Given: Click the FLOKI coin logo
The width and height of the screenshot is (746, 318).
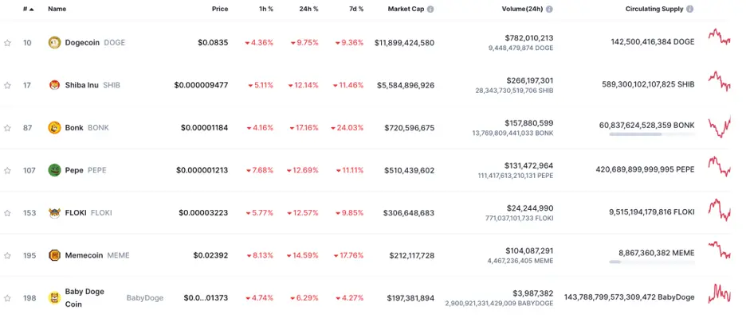Looking at the screenshot, I should point(55,212).
